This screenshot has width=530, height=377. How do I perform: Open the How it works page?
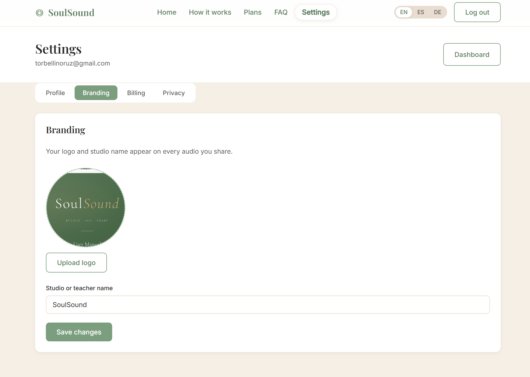coord(210,12)
